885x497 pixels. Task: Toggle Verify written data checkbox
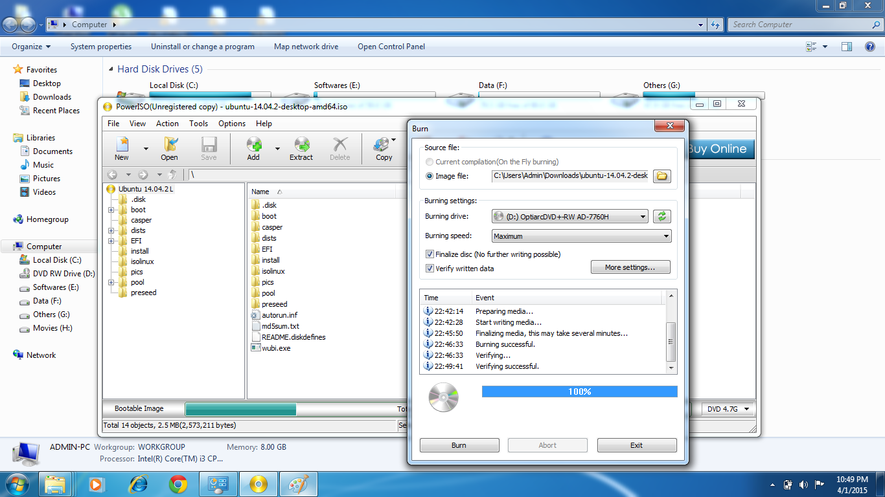click(430, 269)
